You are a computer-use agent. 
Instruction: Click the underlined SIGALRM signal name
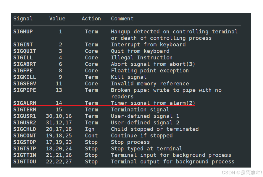pyautogui.click(x=25, y=103)
